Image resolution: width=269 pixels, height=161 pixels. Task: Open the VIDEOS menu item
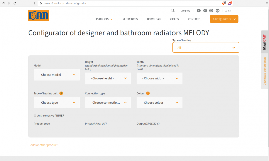(174, 19)
